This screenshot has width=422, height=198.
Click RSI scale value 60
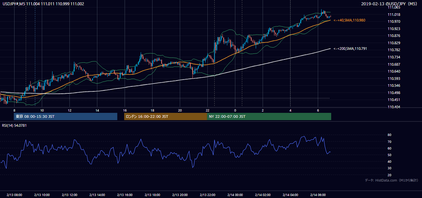389,148
